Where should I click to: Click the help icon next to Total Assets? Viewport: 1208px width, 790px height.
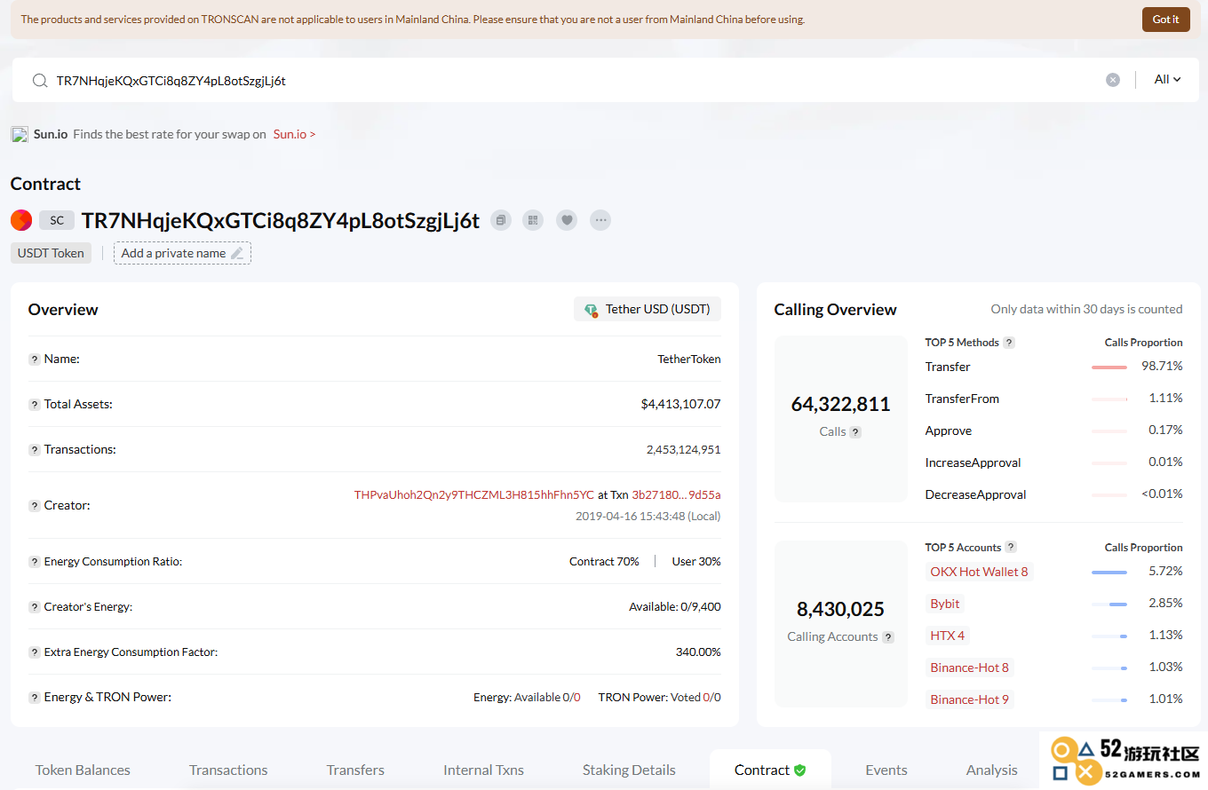[35, 405]
